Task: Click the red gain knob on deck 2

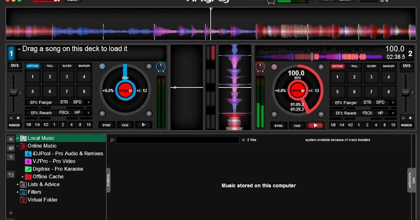Action: pos(260,66)
